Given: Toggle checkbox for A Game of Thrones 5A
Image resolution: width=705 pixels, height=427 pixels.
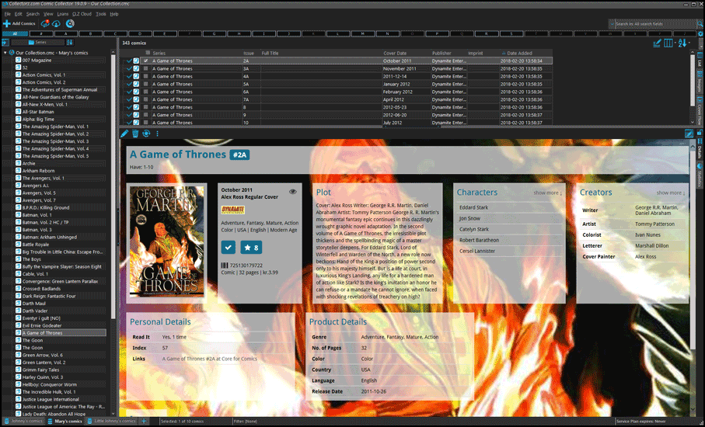Looking at the screenshot, I should pyautogui.click(x=145, y=84).
